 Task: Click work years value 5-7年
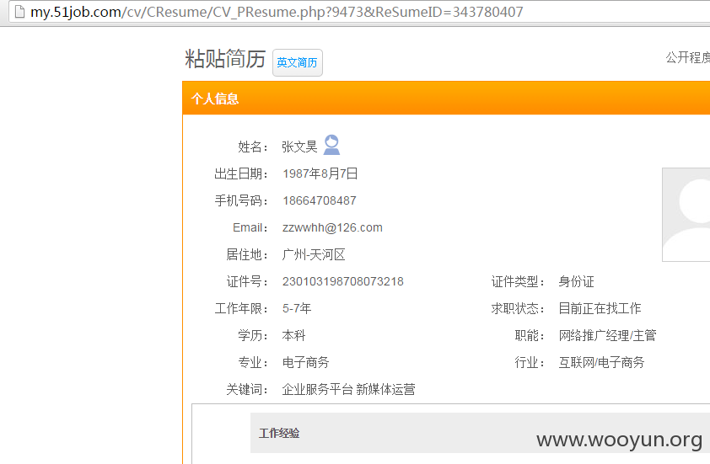(x=297, y=308)
